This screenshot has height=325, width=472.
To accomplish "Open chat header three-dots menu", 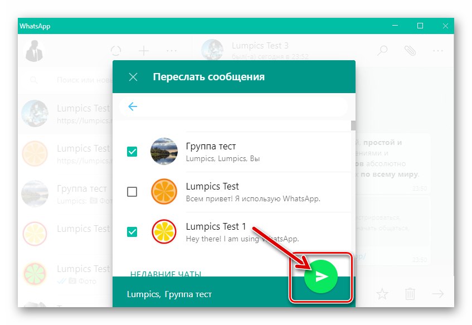I will coord(437,51).
